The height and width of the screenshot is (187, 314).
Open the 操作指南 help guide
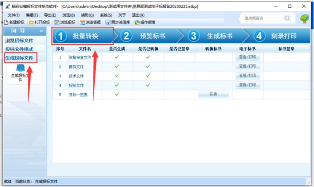pos(145,22)
